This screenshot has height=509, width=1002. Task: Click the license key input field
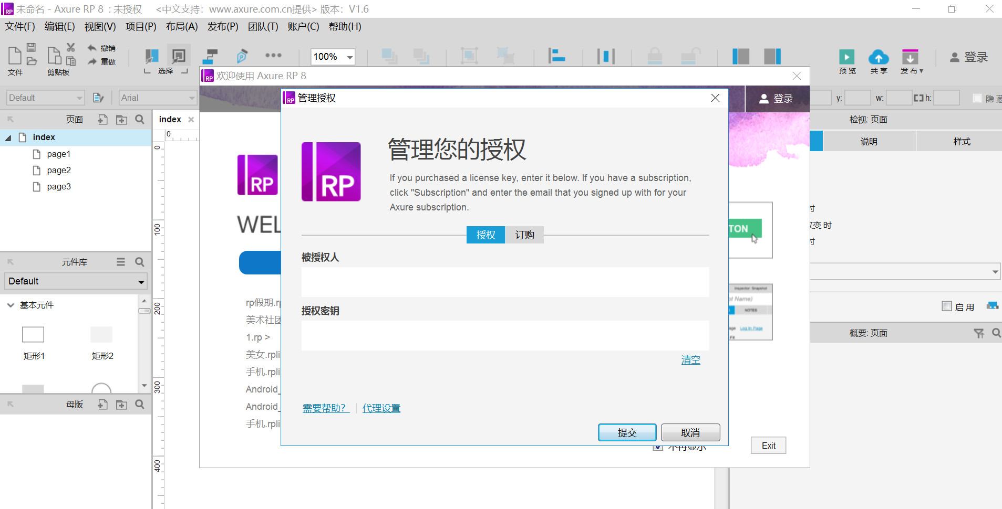pyautogui.click(x=505, y=335)
